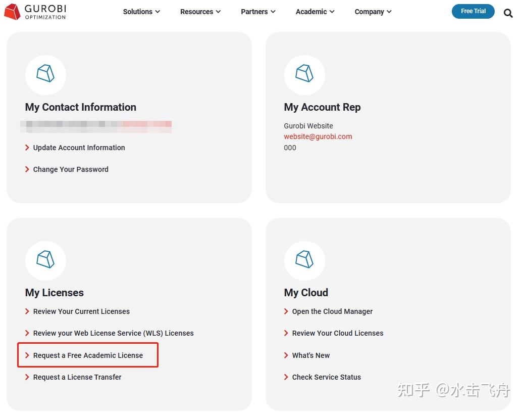Screen dimensions: 524x412
Task: Click red chevron beside Check Service Status
Action: (x=286, y=377)
